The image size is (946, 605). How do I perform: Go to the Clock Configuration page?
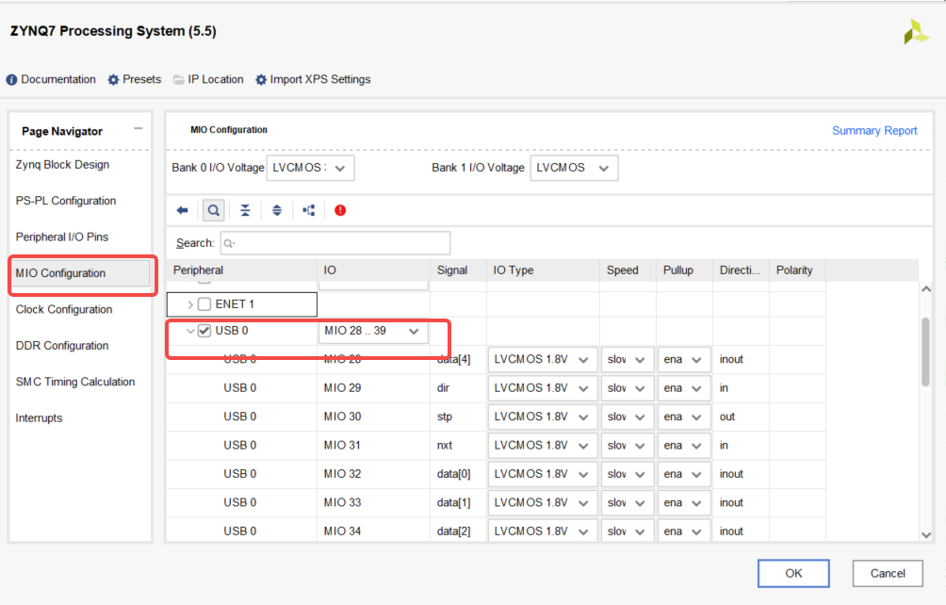(x=64, y=310)
